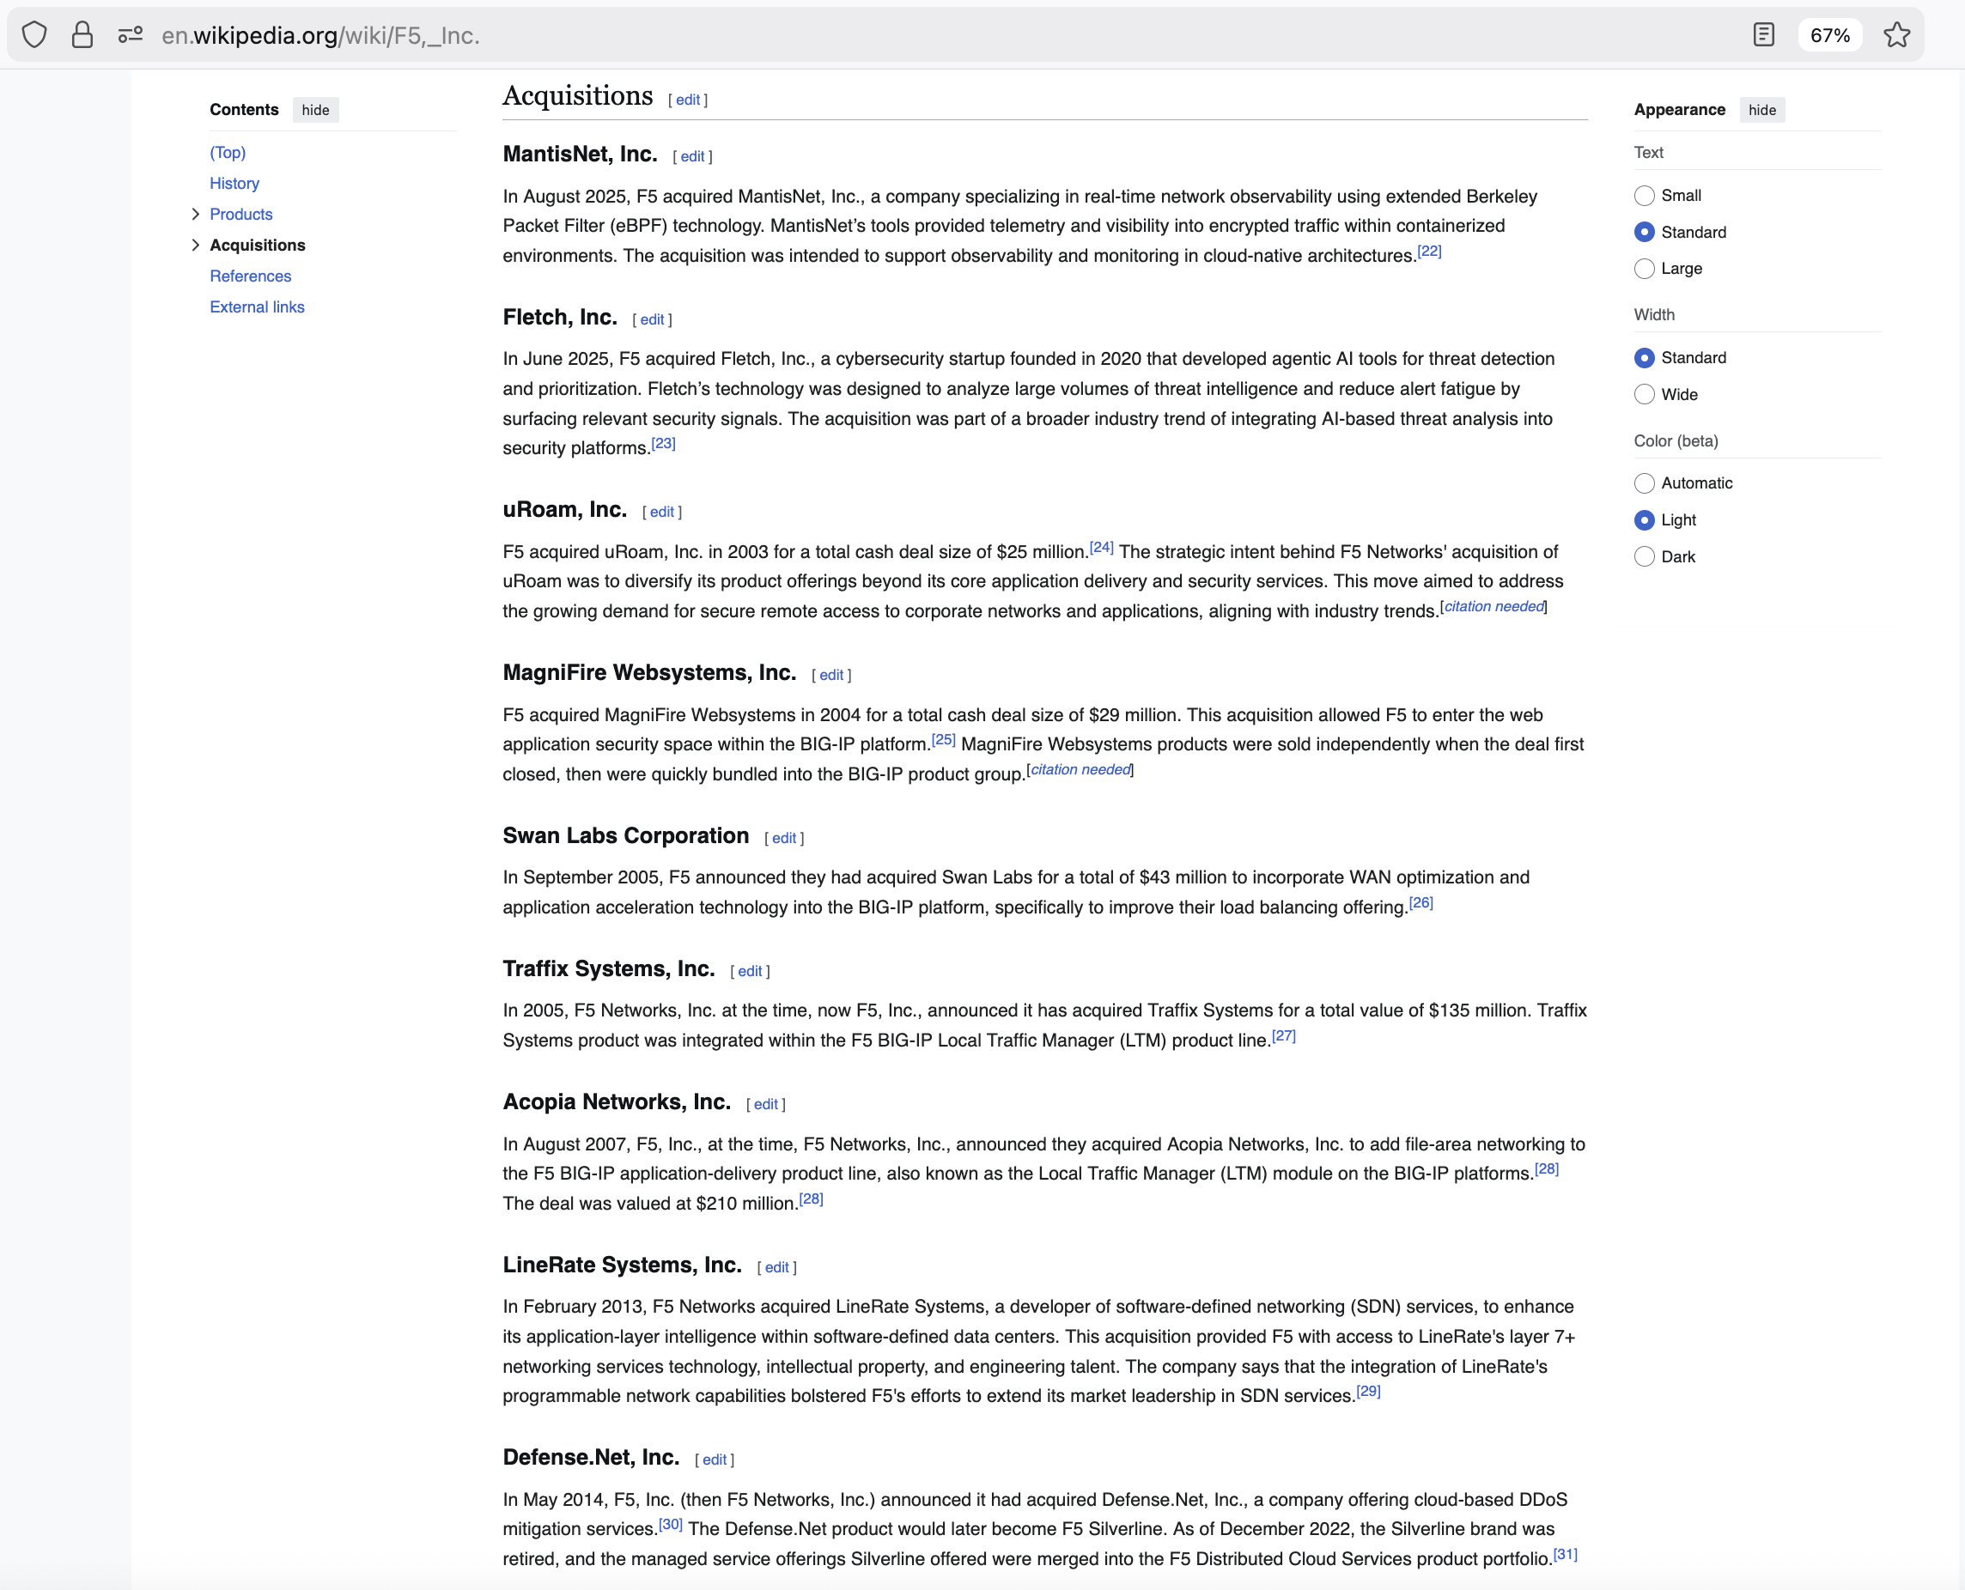This screenshot has height=1590, width=1965.
Task: Jump to References in the contents
Action: pyautogui.click(x=250, y=276)
